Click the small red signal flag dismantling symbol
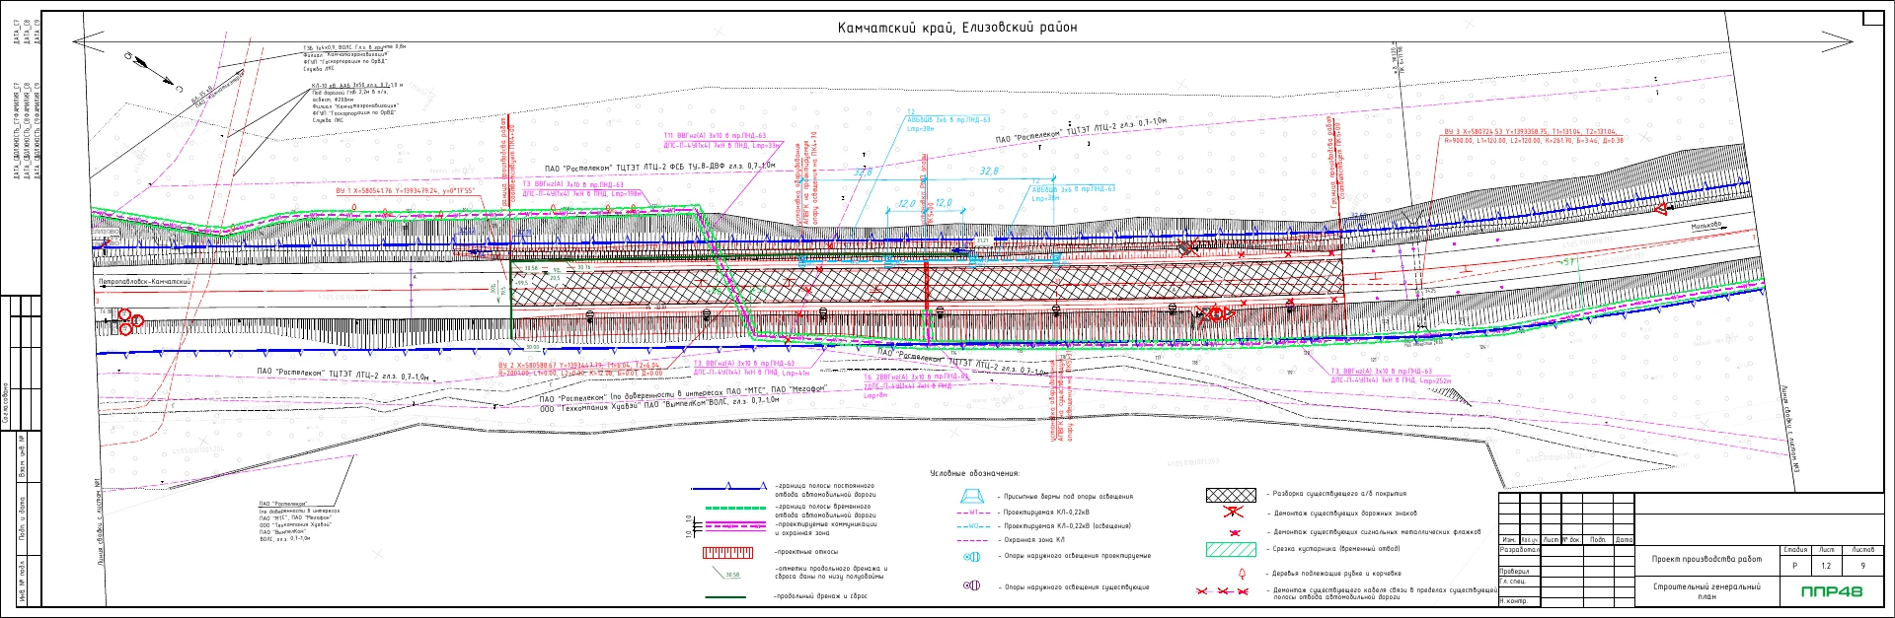Image resolution: width=1895 pixels, height=618 pixels. 1233,532
